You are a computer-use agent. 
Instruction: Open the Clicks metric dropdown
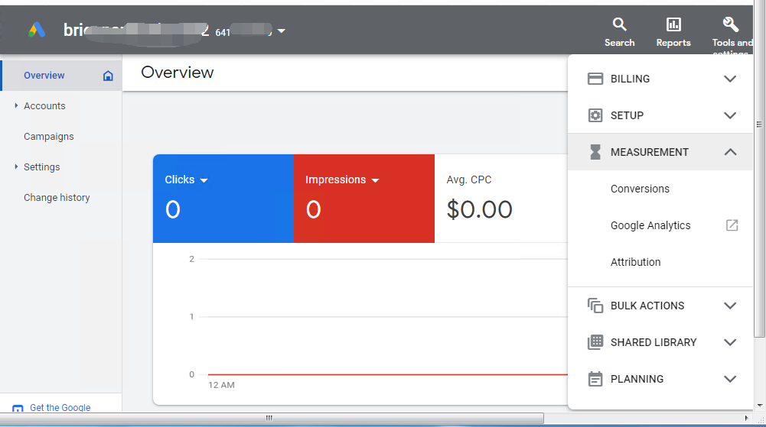point(204,180)
